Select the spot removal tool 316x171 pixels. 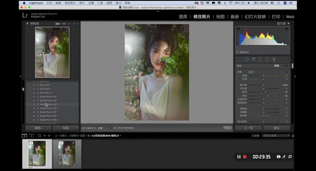tap(246, 59)
